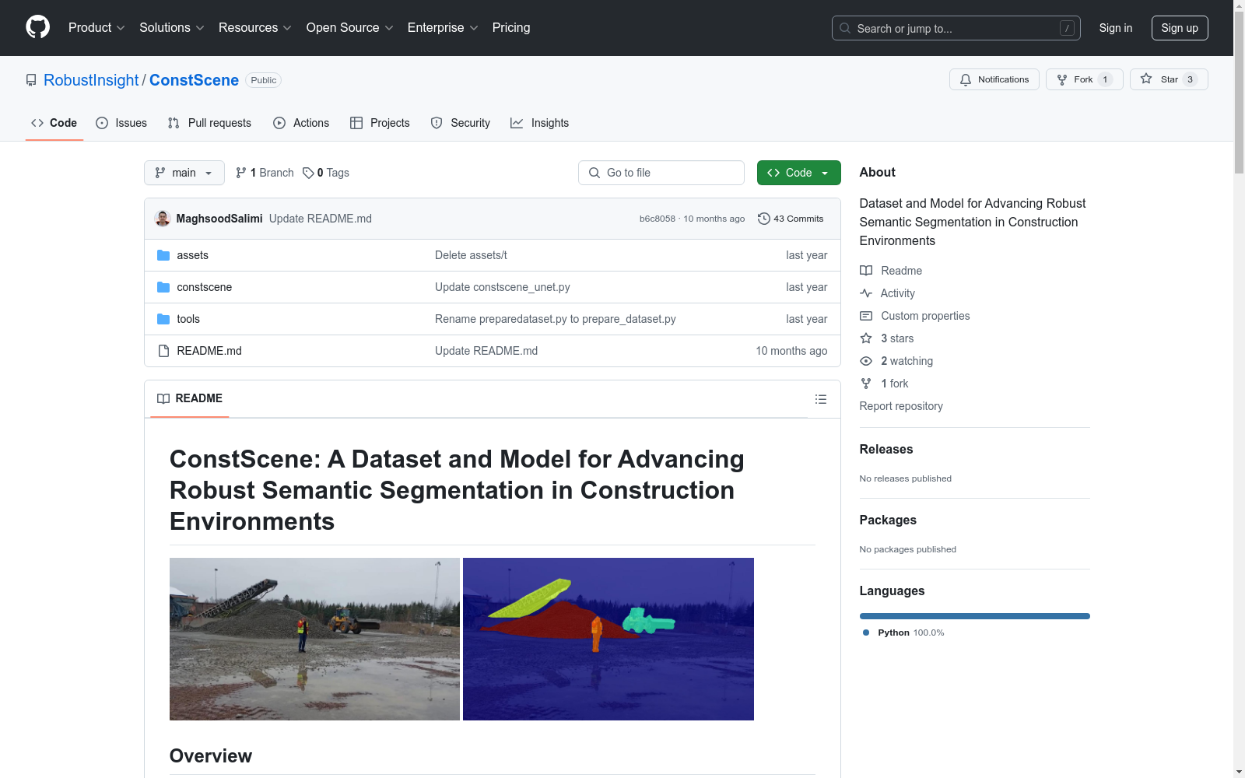Switch to the Projects tab
Screen dimensions: 1245x778
[380, 123]
